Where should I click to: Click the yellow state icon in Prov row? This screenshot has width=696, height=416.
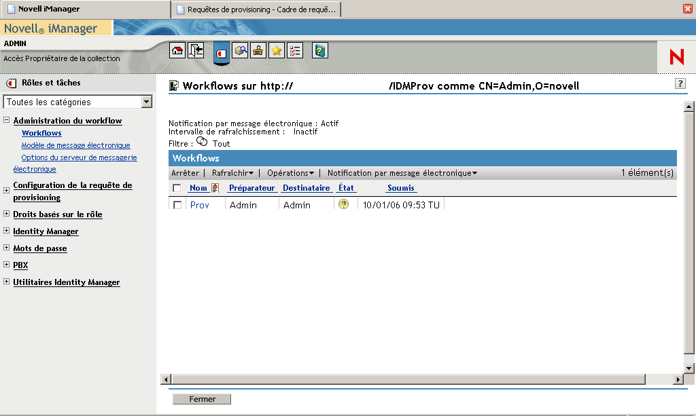coord(343,204)
